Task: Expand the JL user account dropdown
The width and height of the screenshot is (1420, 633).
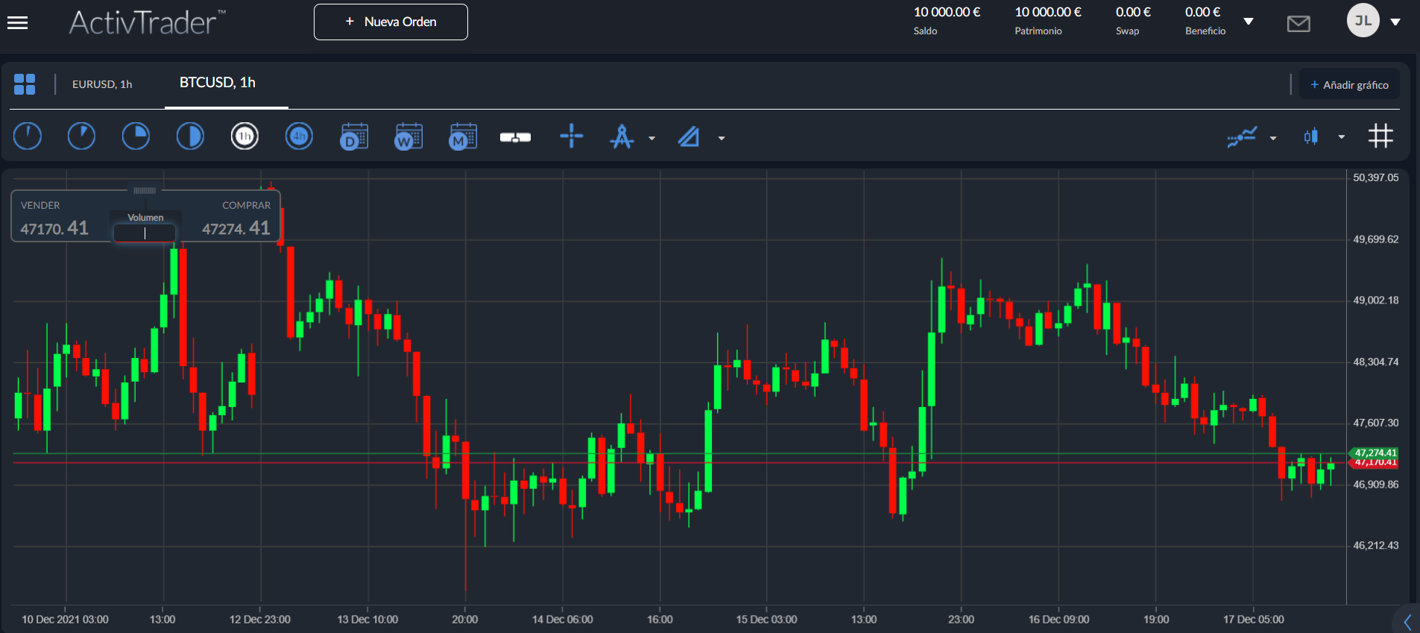Action: coord(1395,22)
